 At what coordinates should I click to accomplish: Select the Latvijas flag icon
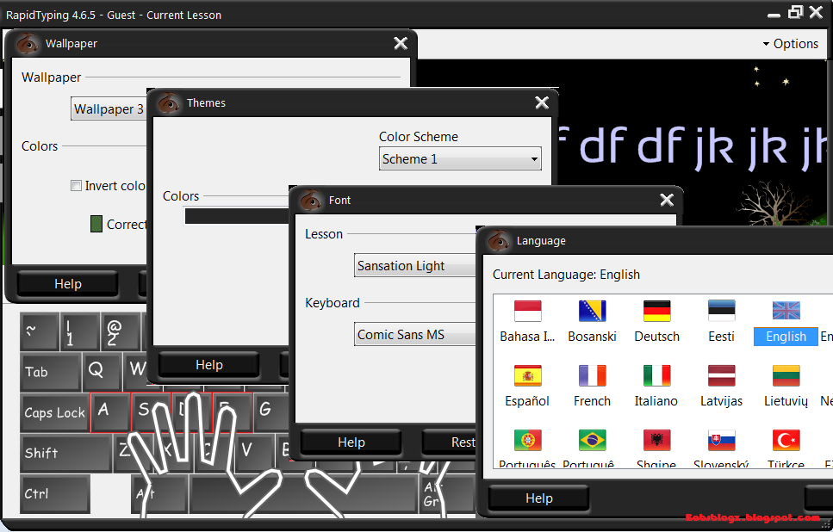pyautogui.click(x=721, y=376)
